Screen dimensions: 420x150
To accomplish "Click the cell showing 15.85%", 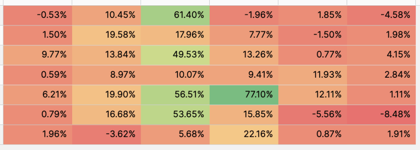I will tap(244, 114).
